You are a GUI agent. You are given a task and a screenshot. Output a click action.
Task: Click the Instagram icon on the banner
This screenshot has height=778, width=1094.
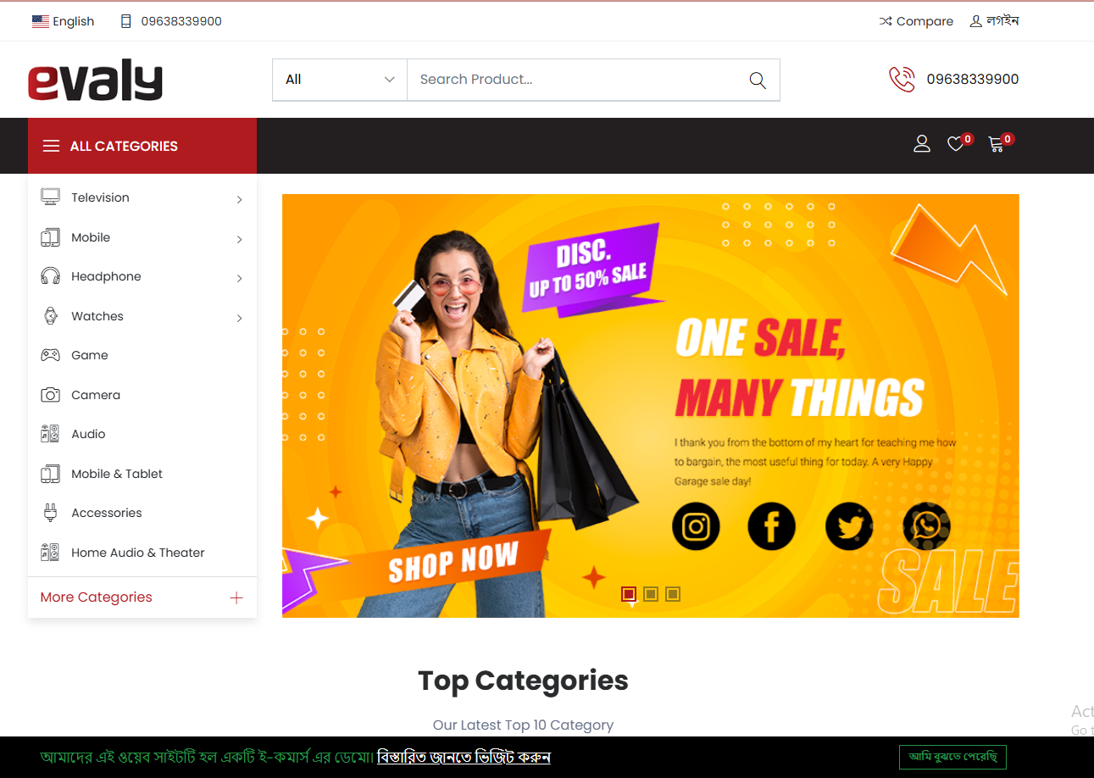pos(696,526)
